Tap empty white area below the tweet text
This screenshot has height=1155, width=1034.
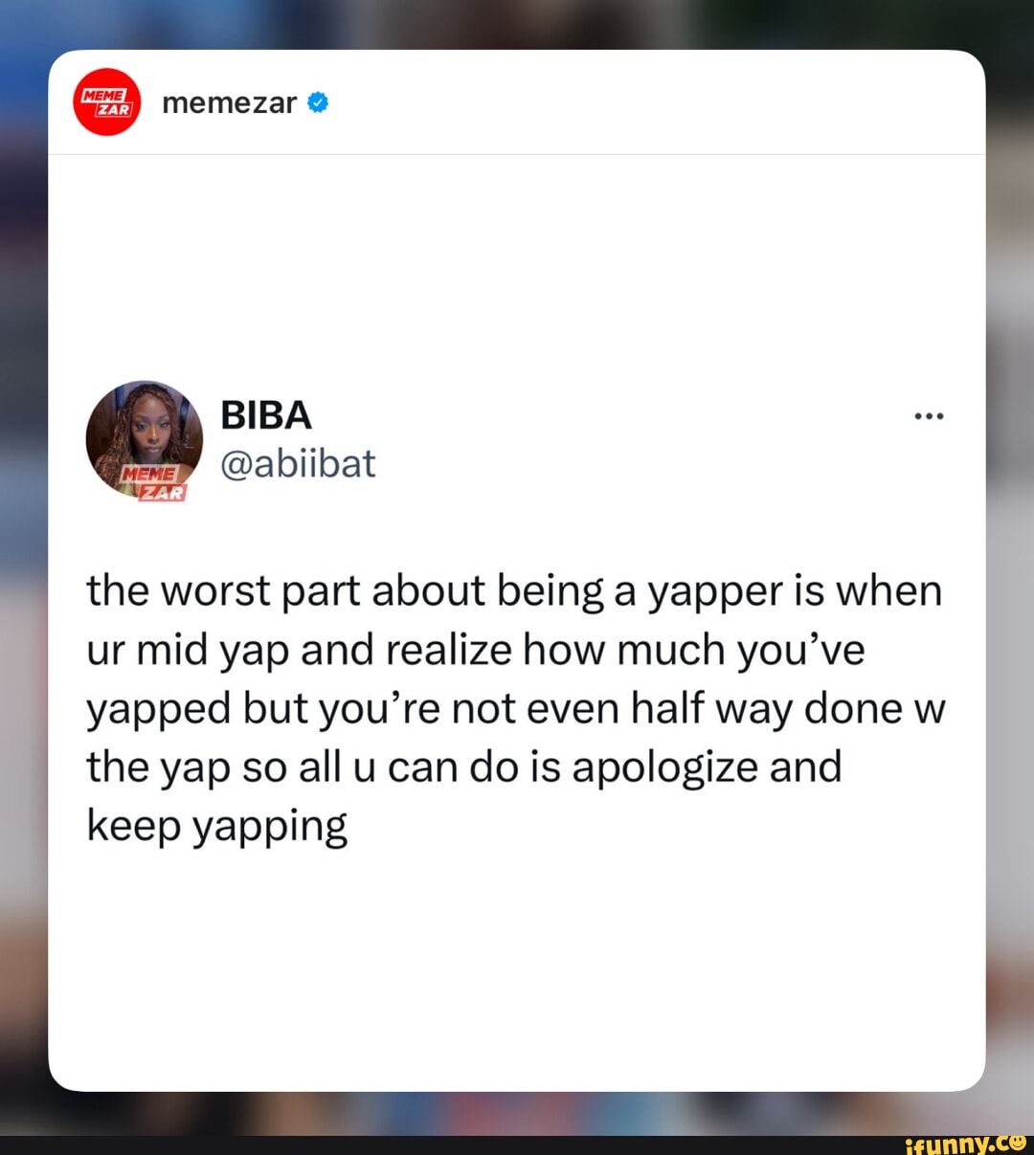tap(517, 966)
